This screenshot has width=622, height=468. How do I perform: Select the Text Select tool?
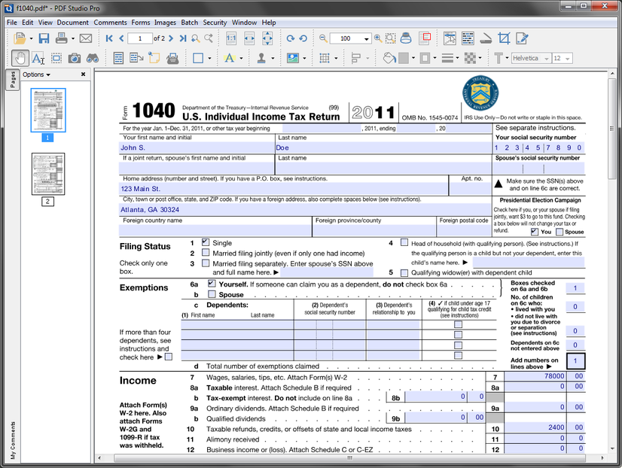pos(38,59)
